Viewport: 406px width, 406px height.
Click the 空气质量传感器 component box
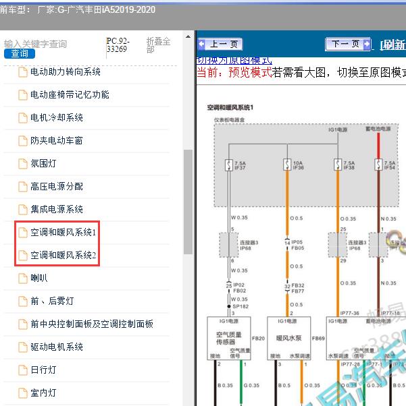point(229,338)
